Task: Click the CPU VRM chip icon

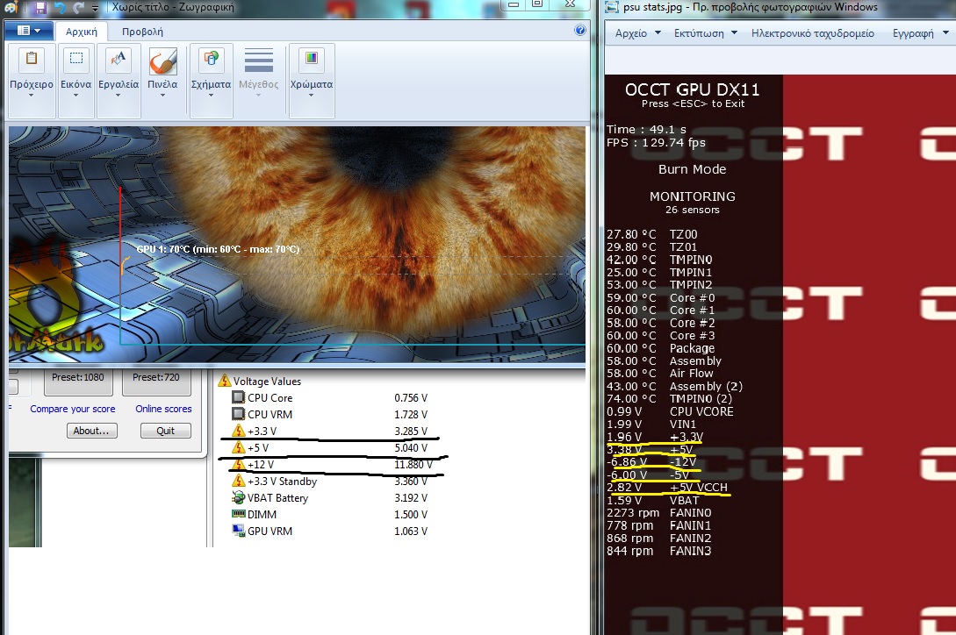Action: (x=239, y=414)
